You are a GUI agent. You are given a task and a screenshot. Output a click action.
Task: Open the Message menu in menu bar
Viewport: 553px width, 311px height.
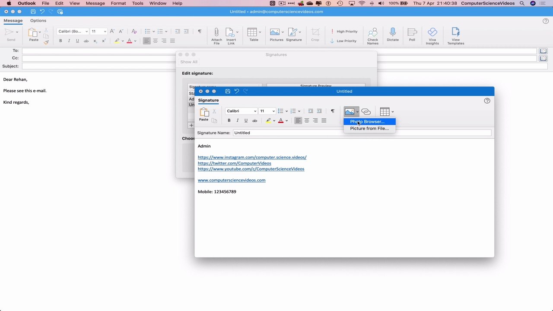[x=95, y=3]
